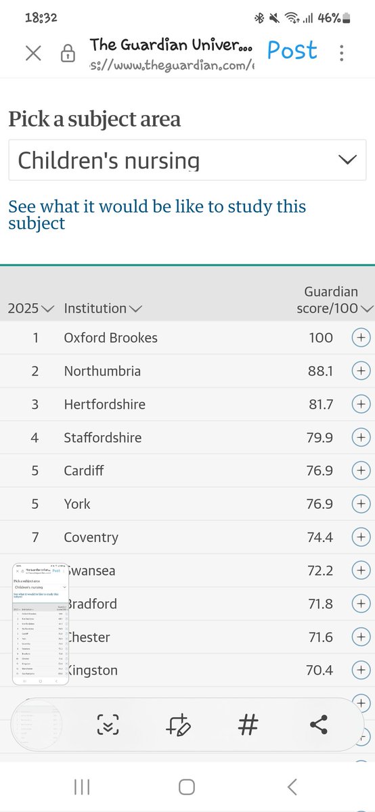
Task: Tap the Post button in top bar
Action: [x=292, y=50]
